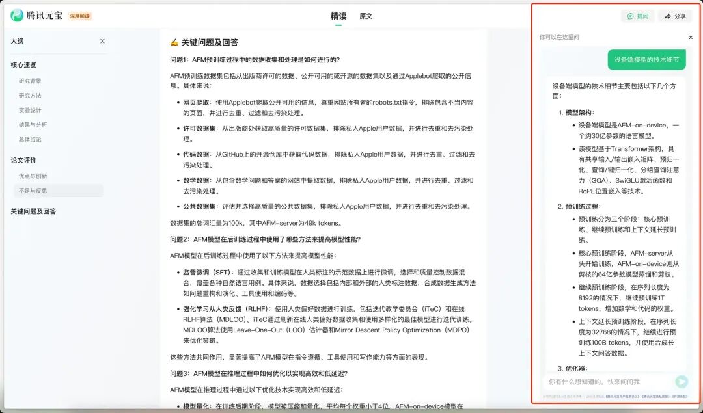The width and height of the screenshot is (703, 413).
Task: Select 论文评价 outline heading
Action: 24,160
